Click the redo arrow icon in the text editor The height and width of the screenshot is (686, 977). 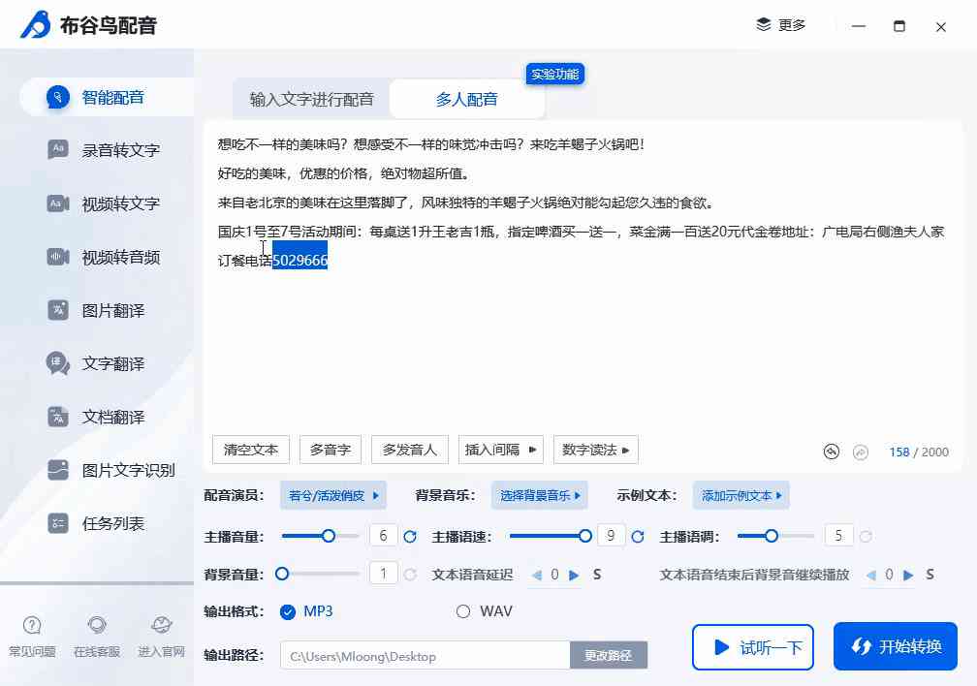click(x=861, y=452)
